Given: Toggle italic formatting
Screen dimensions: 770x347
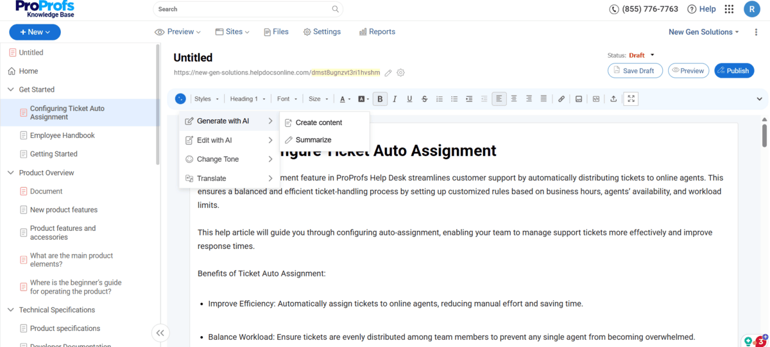Looking at the screenshot, I should point(395,99).
